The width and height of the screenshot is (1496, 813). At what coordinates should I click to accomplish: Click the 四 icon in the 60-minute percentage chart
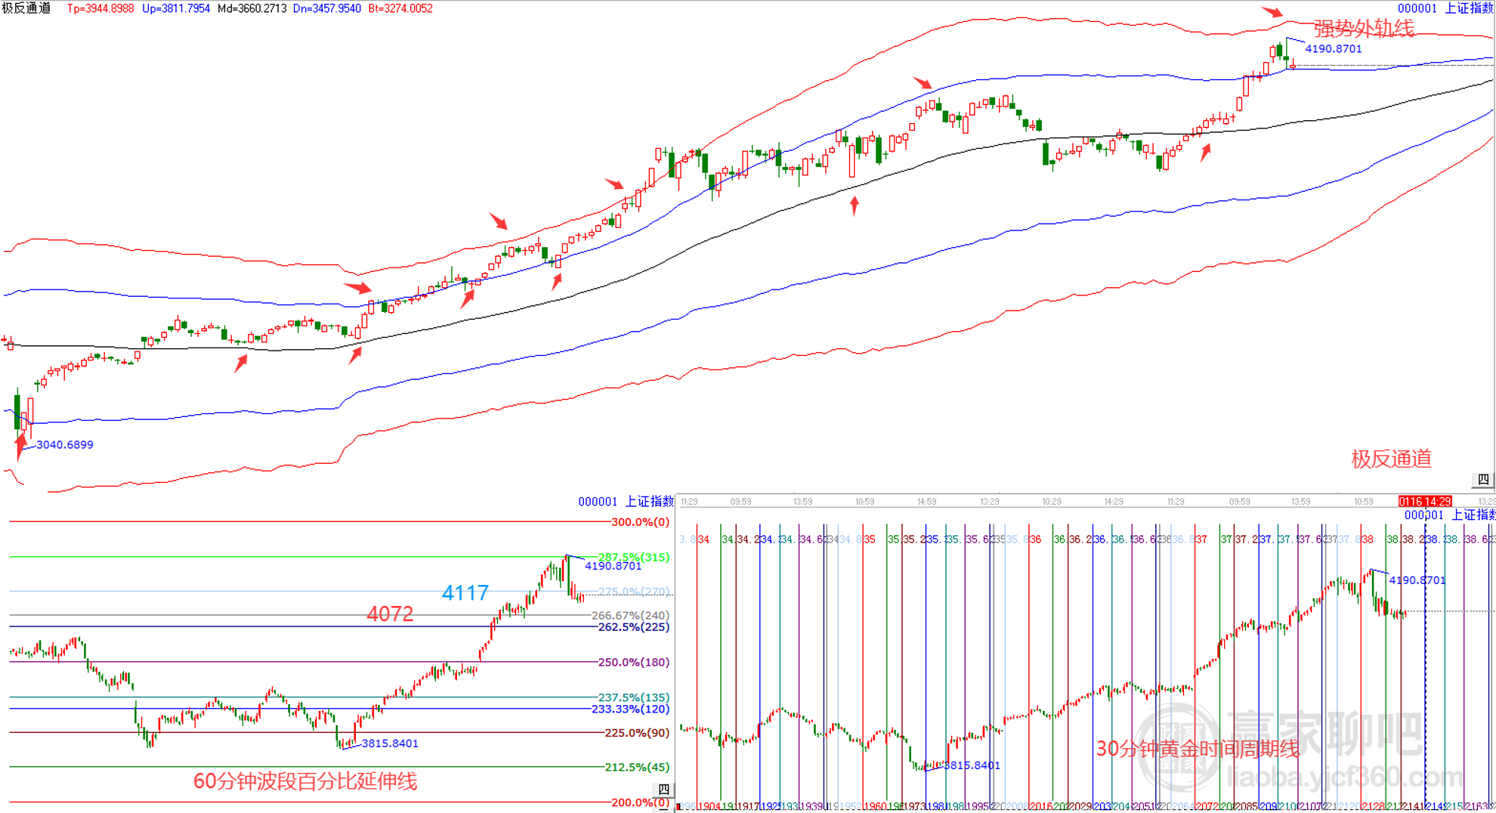(663, 790)
